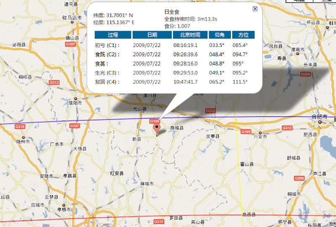Select the 生光 (C3) row label
Screen dimensions: 336x227
click(x=107, y=73)
